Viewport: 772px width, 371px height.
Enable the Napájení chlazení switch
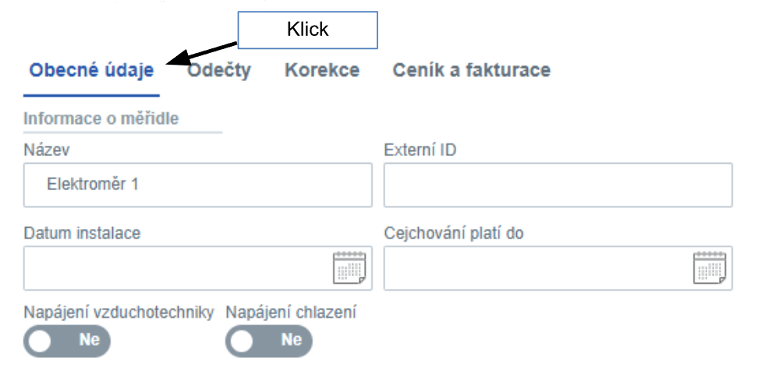268,341
